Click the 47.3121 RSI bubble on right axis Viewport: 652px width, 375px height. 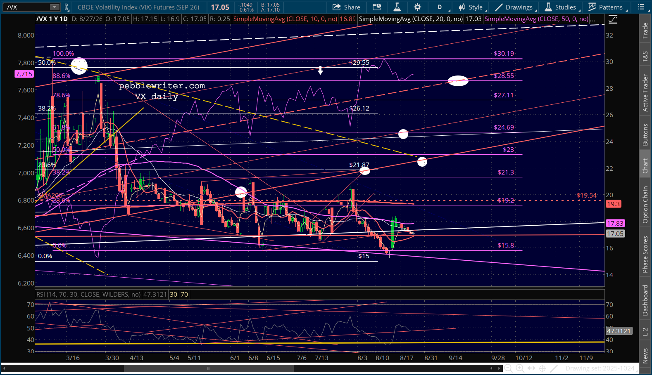pos(619,331)
